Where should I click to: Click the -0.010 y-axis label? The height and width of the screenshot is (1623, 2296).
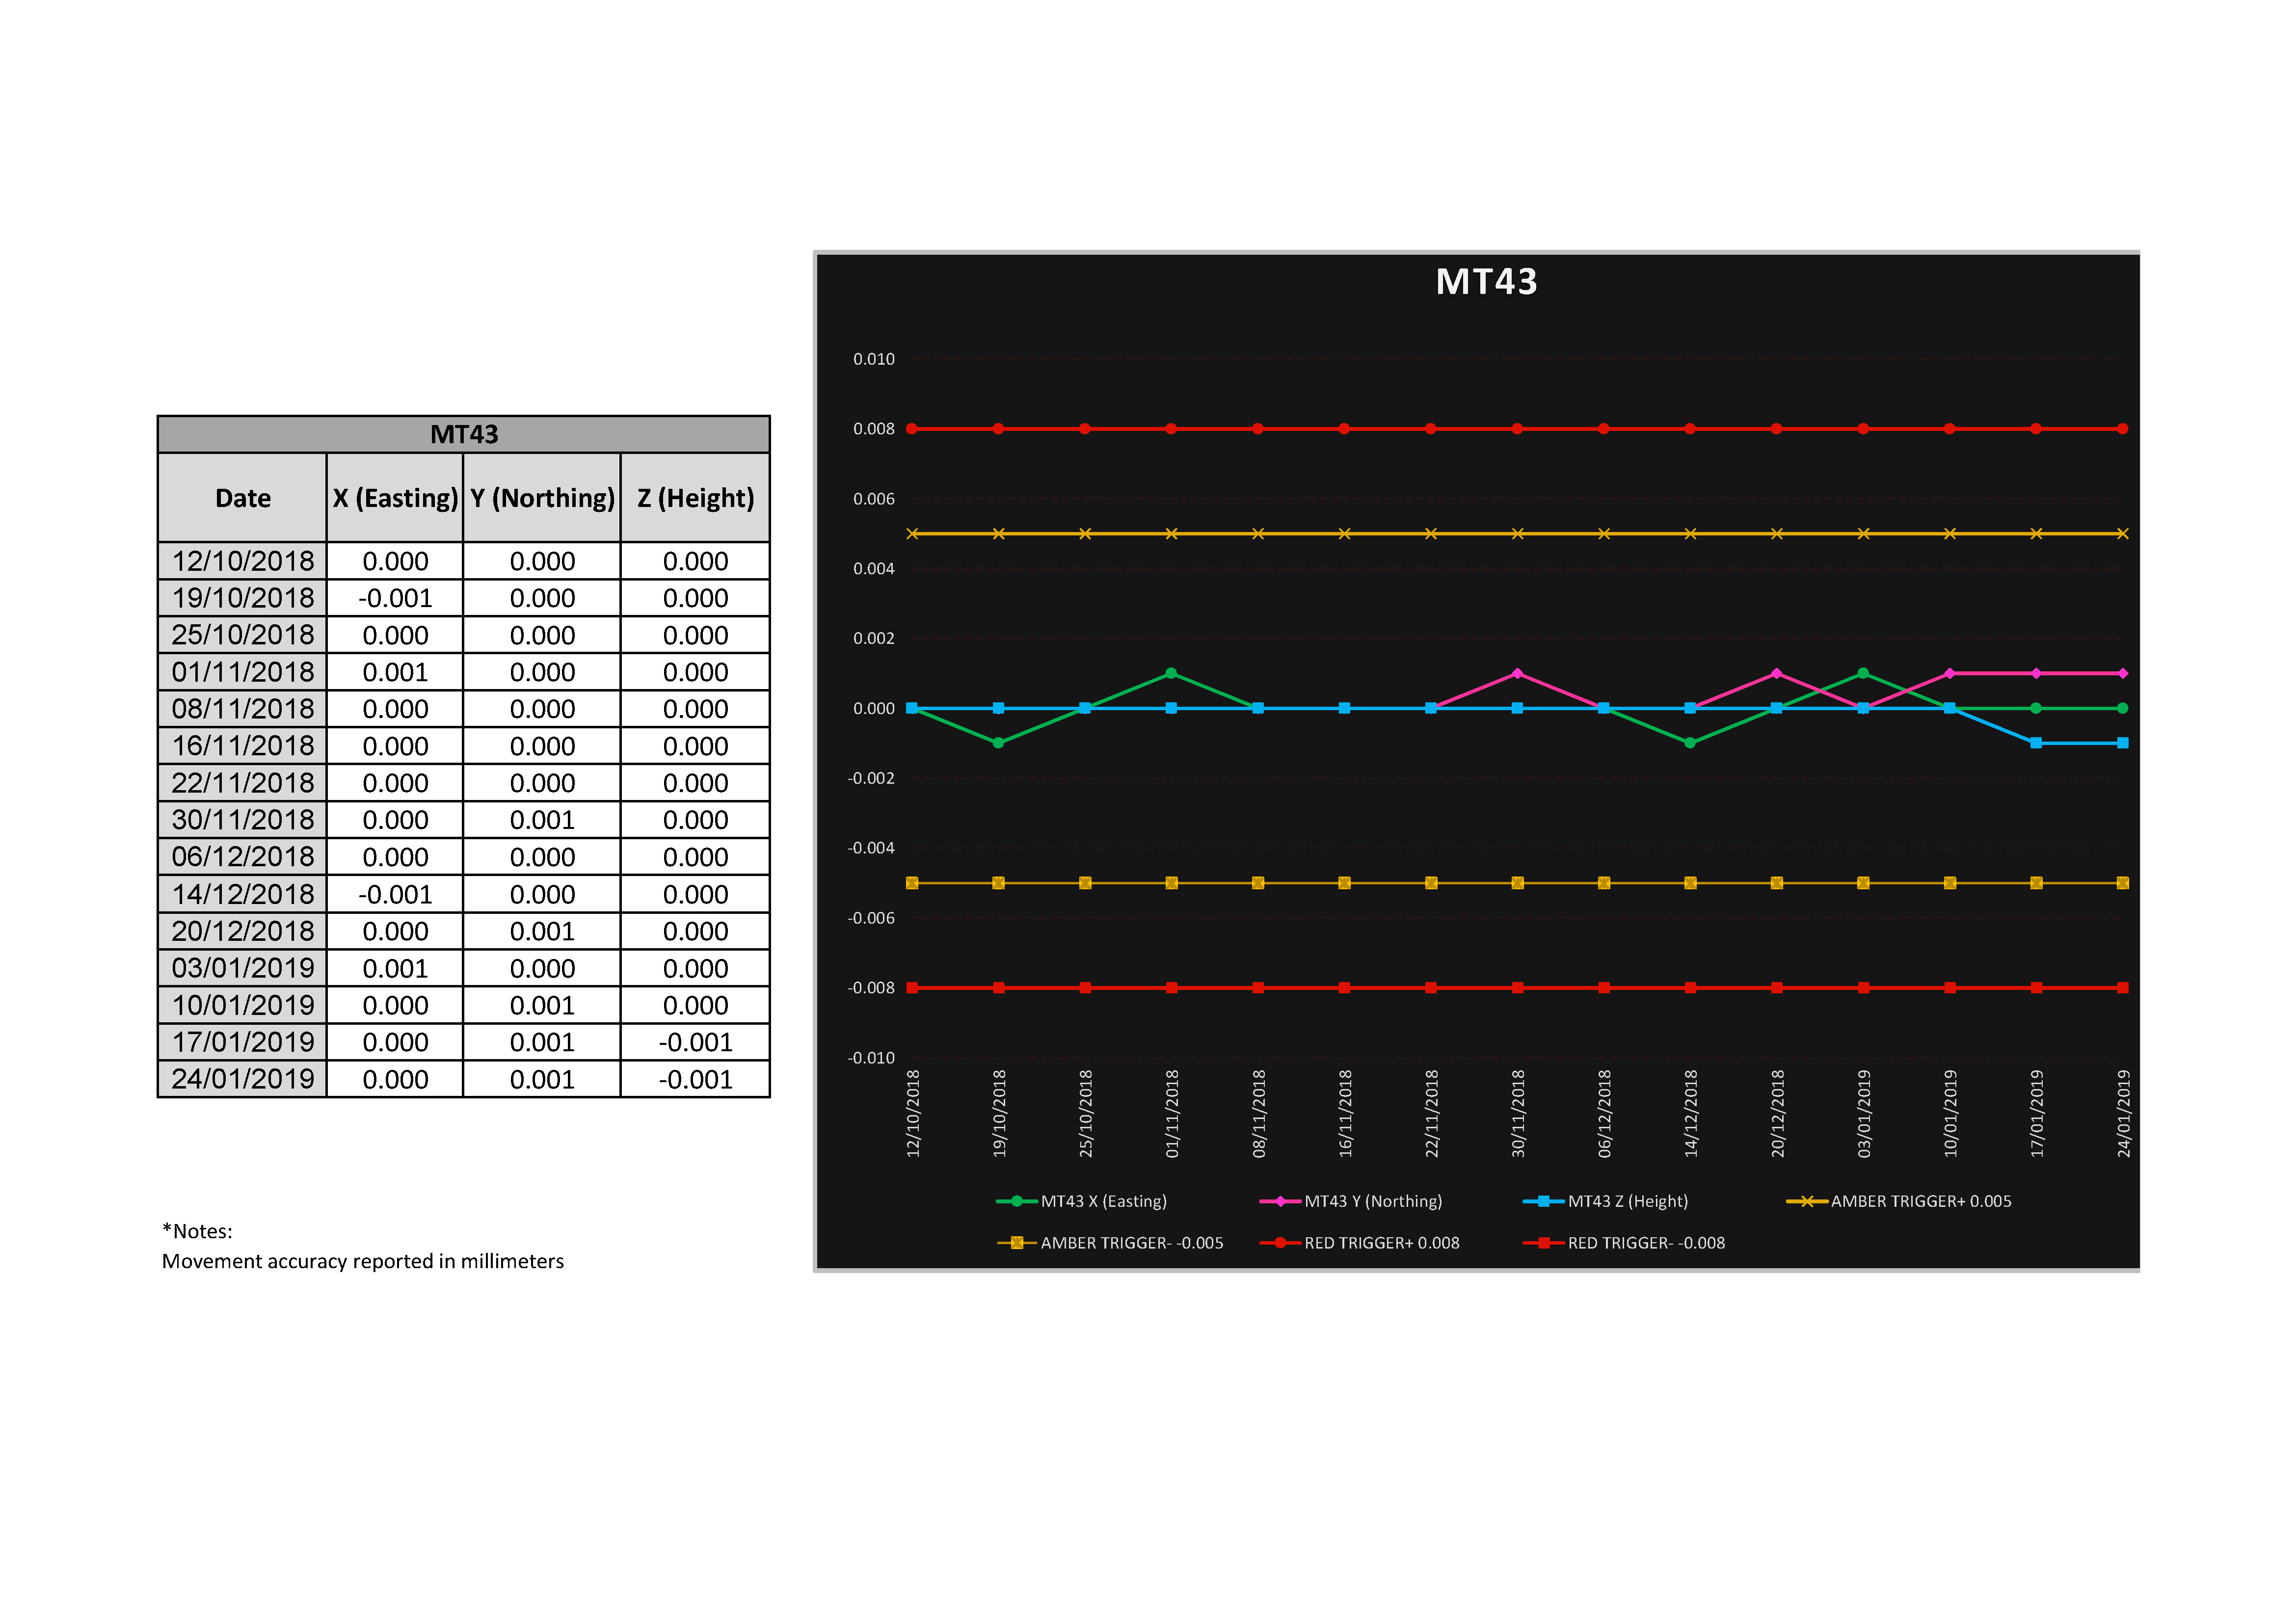[x=871, y=1058]
